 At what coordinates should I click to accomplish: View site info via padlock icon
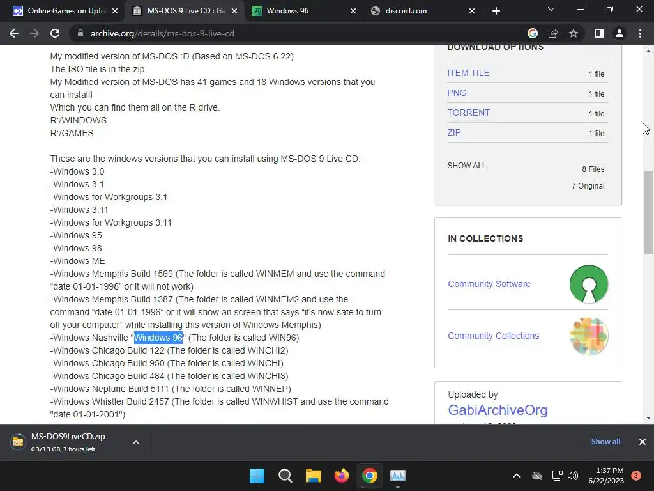pos(80,33)
